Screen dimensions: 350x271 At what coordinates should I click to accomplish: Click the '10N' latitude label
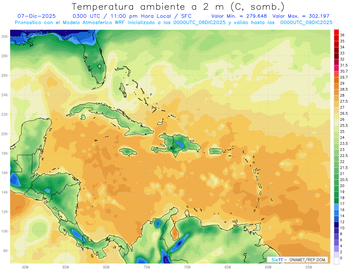[4, 231]
